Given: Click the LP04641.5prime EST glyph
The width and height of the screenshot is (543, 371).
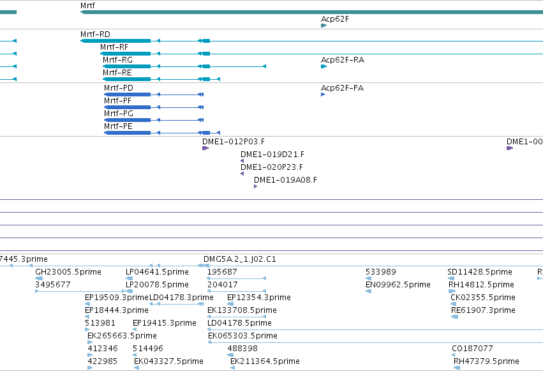Looking at the screenshot, I should (129, 278).
